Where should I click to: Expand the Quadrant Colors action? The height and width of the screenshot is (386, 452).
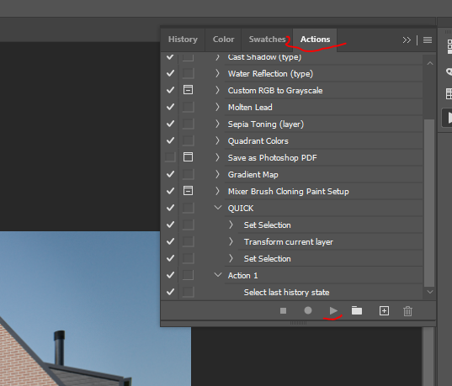(217, 140)
